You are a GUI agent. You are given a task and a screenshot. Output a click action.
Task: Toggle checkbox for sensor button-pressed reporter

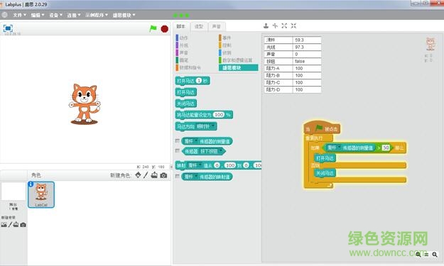(x=178, y=151)
